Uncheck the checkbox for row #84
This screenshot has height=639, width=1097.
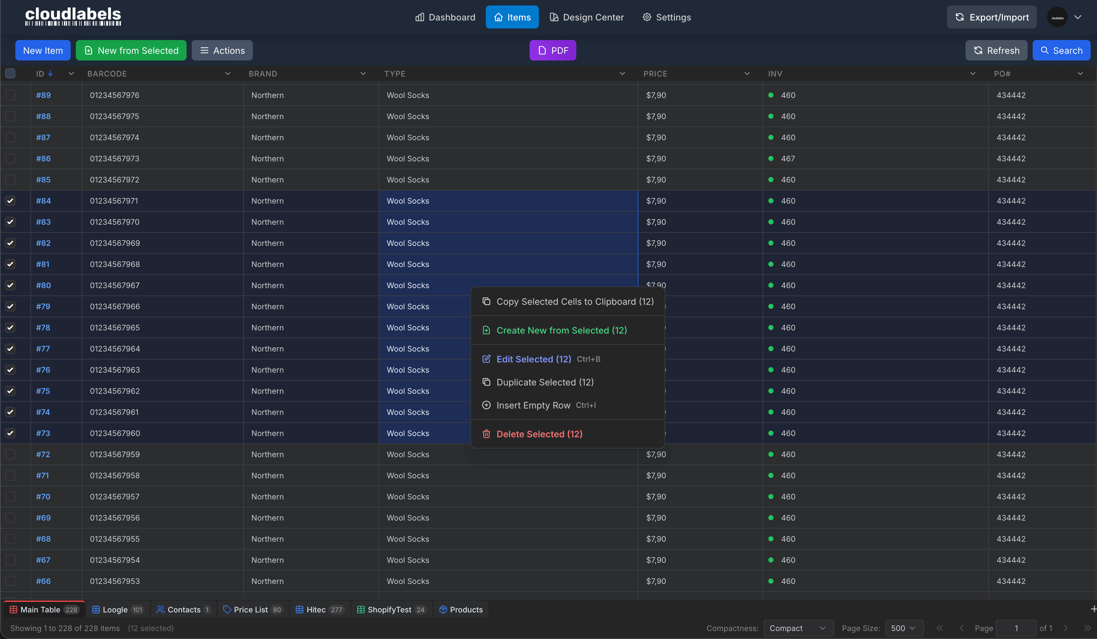(x=10, y=201)
